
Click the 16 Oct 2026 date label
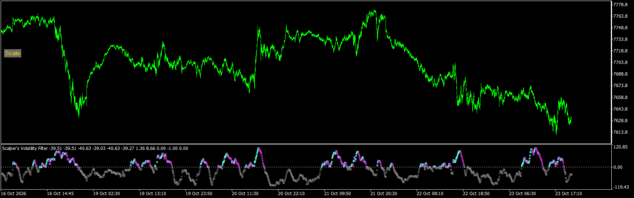(14, 194)
